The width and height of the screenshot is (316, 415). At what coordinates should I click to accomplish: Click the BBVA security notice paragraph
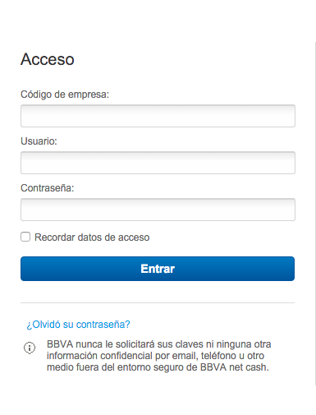pos(158,356)
